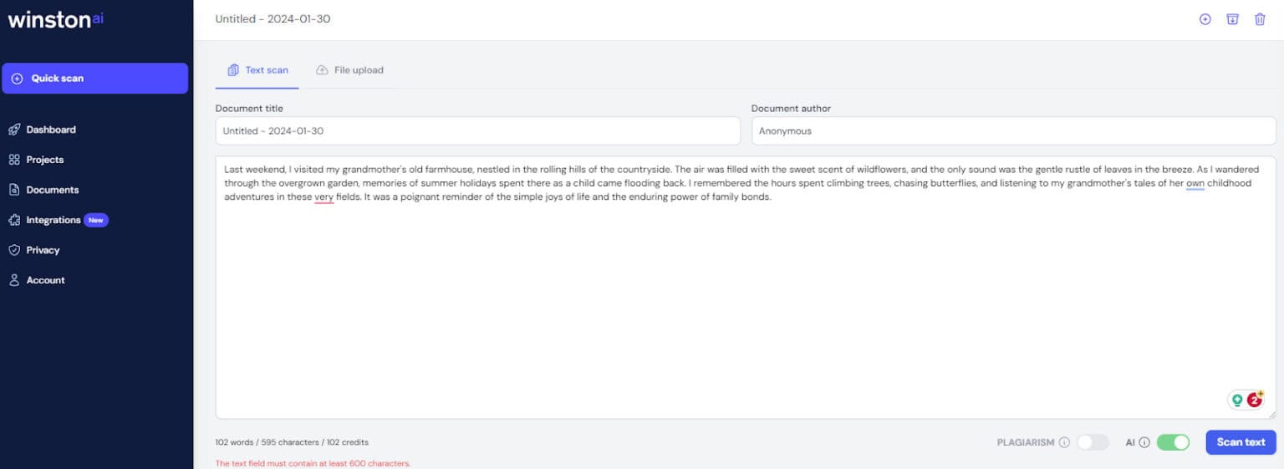Go to Projects in the sidebar
The image size is (1284, 469).
click(44, 160)
